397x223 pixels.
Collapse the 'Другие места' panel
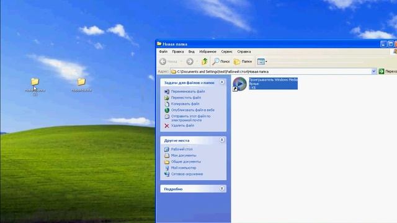[222, 140]
